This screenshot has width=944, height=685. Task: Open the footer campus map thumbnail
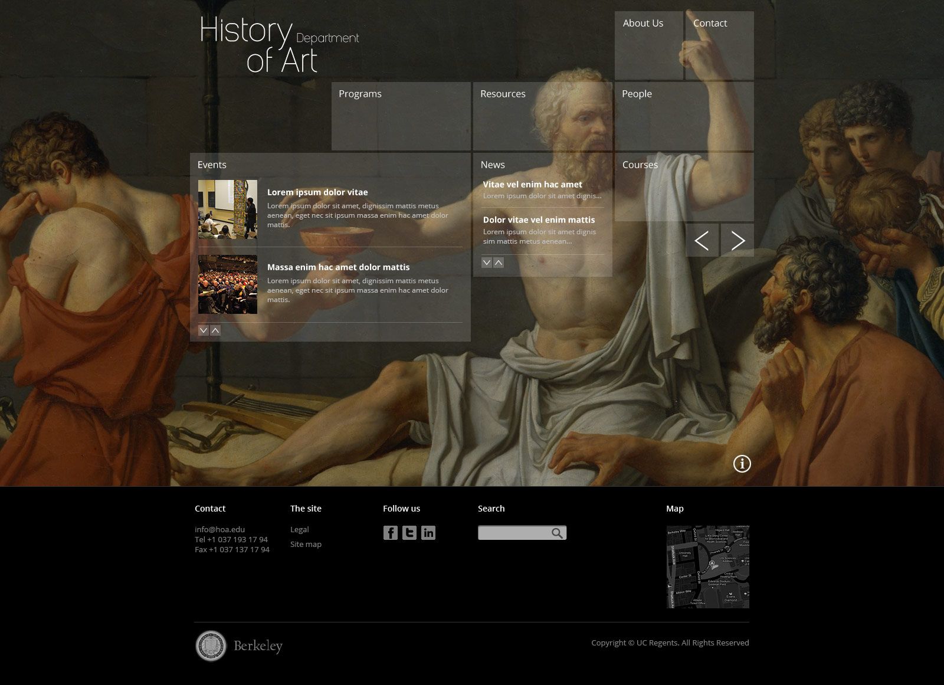(708, 567)
